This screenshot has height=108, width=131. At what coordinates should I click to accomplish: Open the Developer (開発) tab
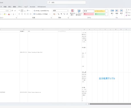15,7
